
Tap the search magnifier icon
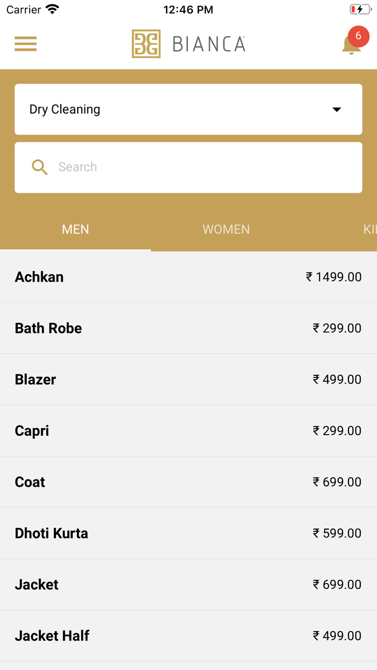(40, 167)
